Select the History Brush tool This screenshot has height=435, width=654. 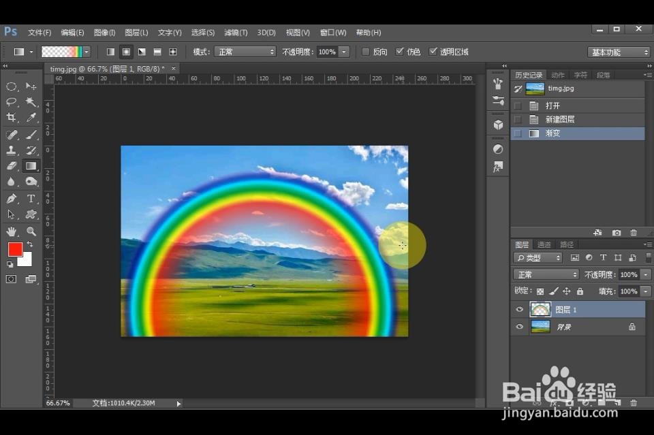pos(31,150)
